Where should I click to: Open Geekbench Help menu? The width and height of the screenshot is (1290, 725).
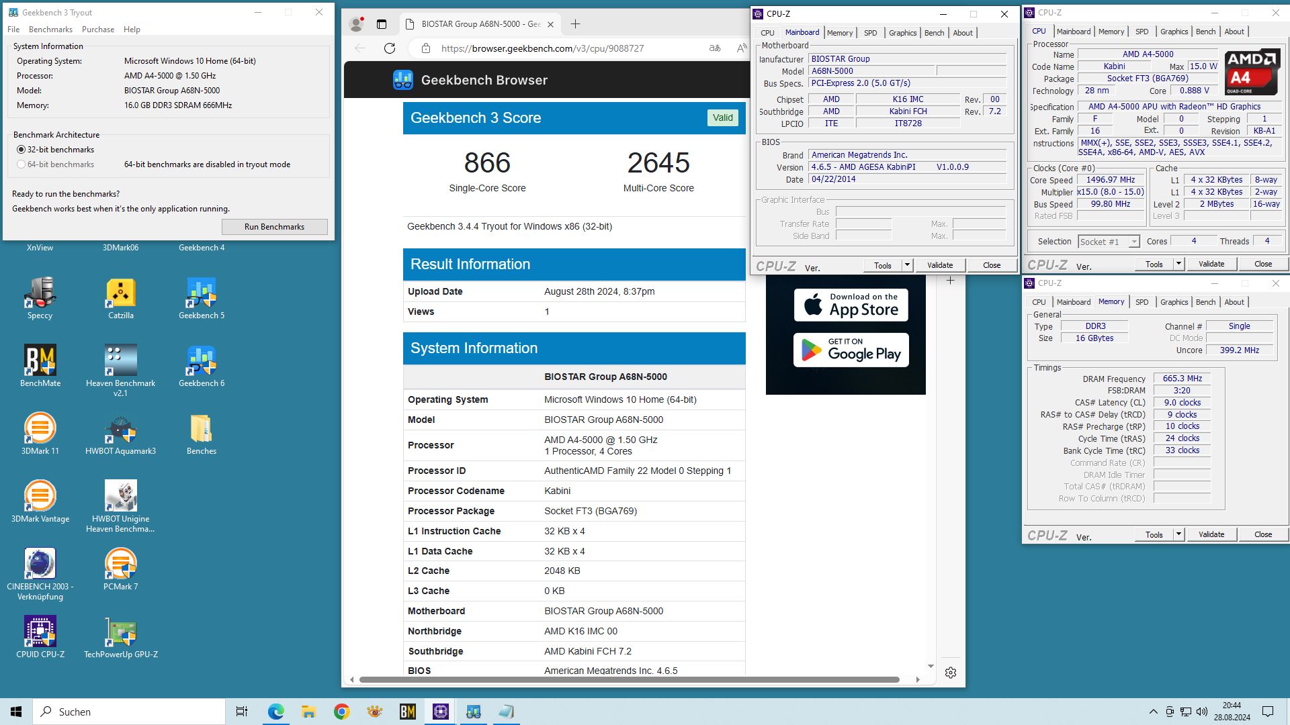pos(132,30)
